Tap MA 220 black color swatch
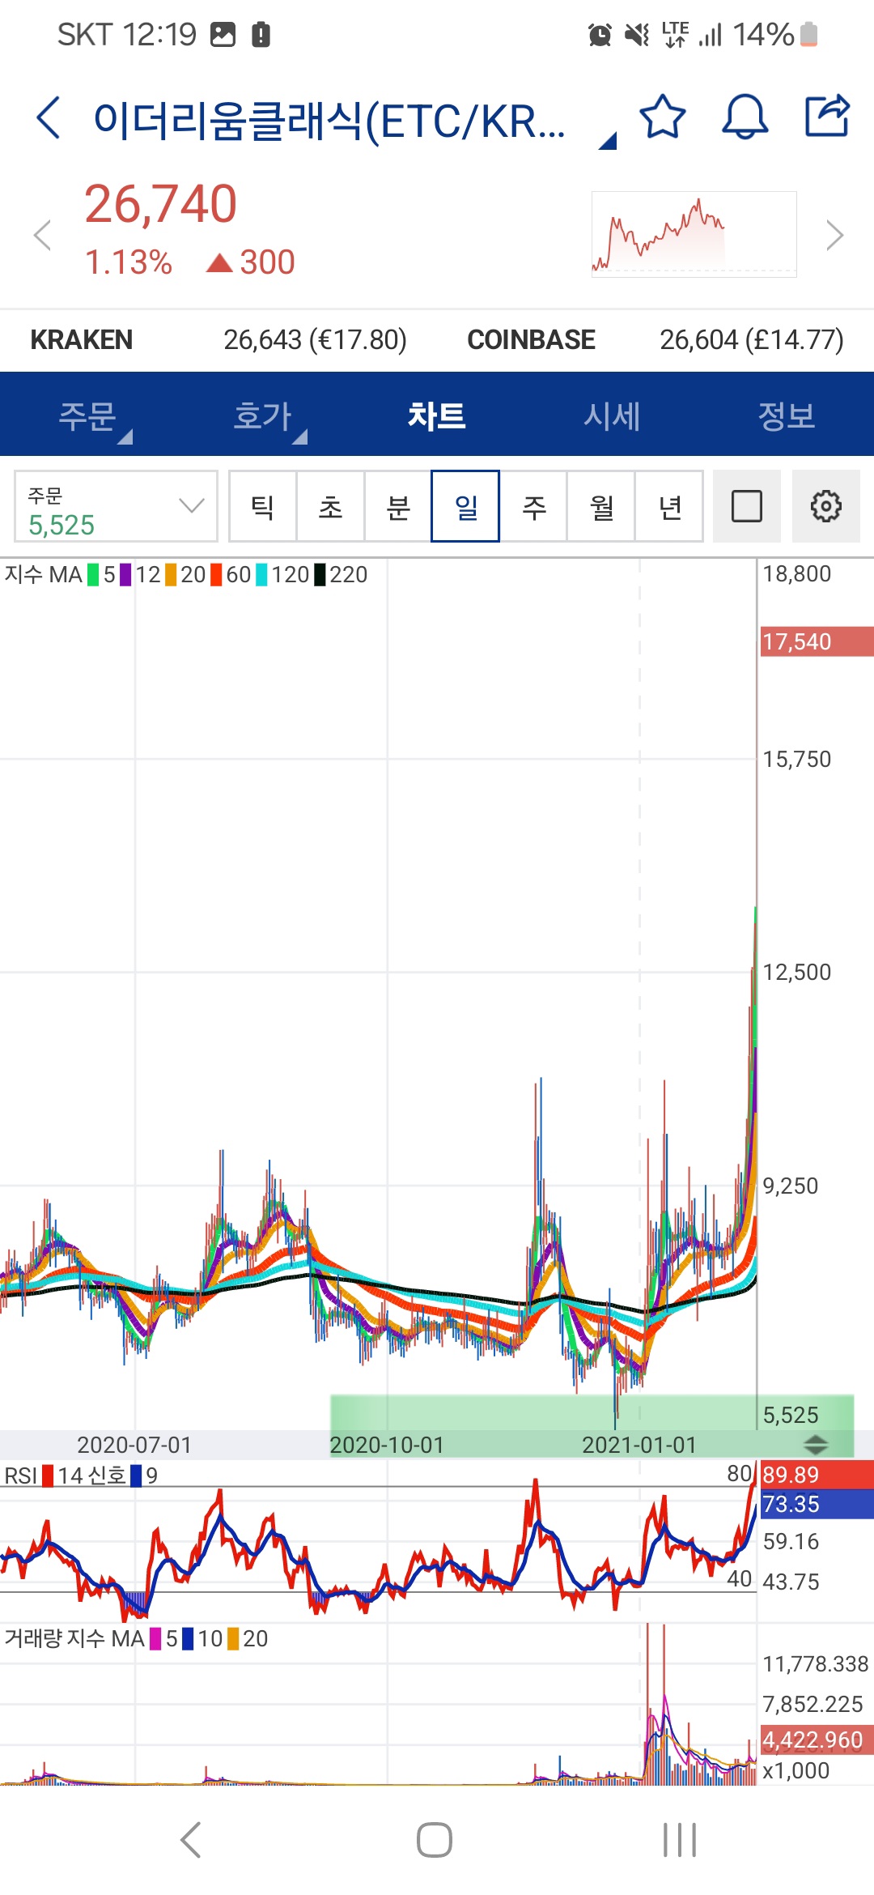 point(320,574)
